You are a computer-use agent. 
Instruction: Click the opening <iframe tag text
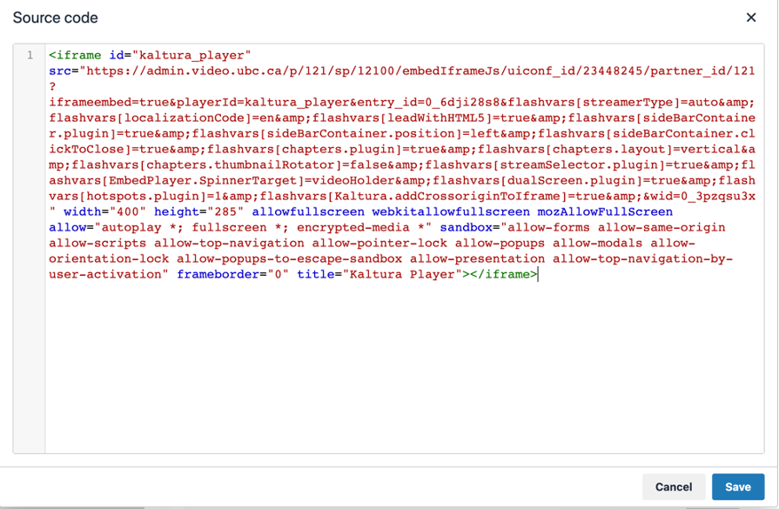pyautogui.click(x=75, y=55)
